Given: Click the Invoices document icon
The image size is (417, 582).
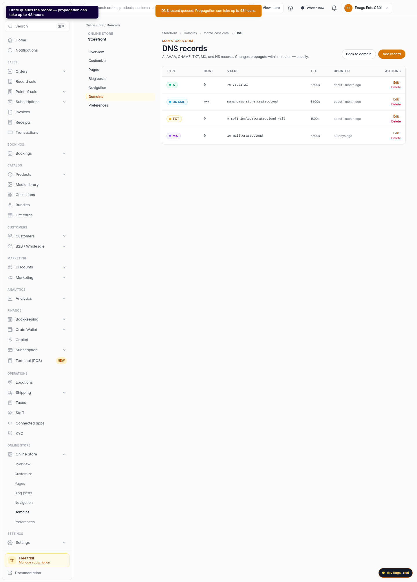Looking at the screenshot, I should click(x=10, y=112).
